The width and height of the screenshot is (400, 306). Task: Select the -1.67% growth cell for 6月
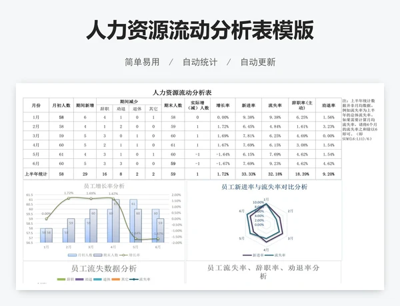[x=223, y=164]
